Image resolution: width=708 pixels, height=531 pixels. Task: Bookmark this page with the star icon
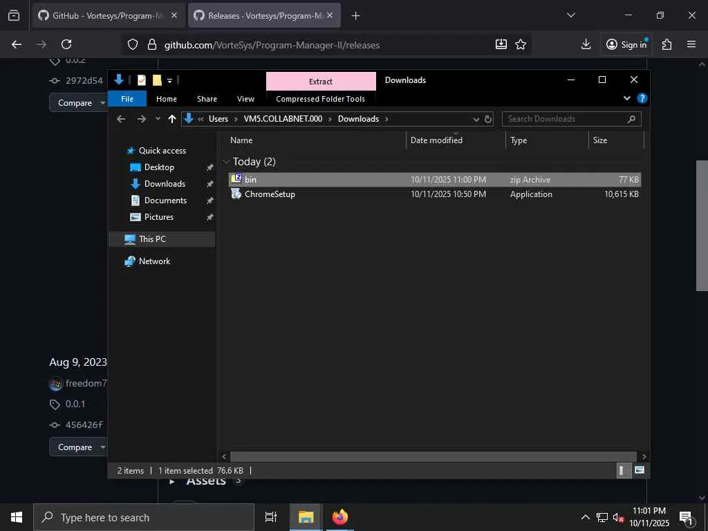[521, 44]
